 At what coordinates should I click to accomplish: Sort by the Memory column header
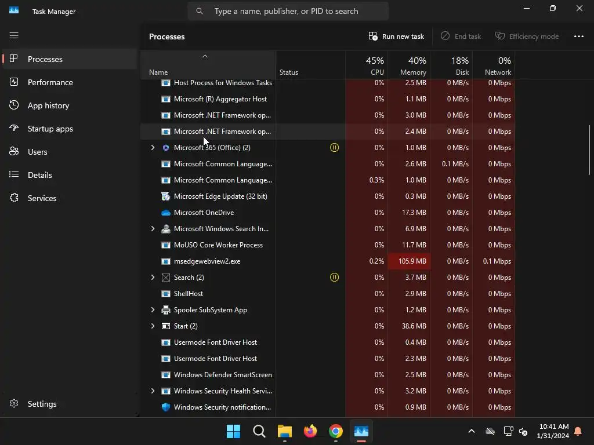point(409,65)
